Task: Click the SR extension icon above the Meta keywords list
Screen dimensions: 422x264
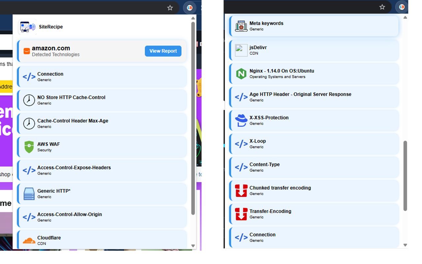Action: pyautogui.click(x=402, y=7)
